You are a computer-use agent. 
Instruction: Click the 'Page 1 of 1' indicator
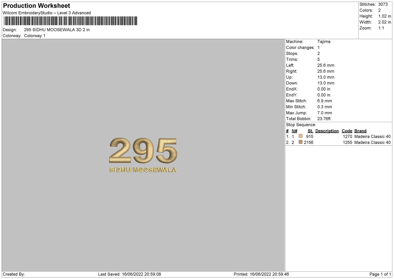pos(380,274)
